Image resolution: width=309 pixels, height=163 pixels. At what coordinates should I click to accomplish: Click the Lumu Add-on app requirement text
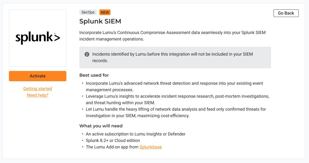click(112, 147)
